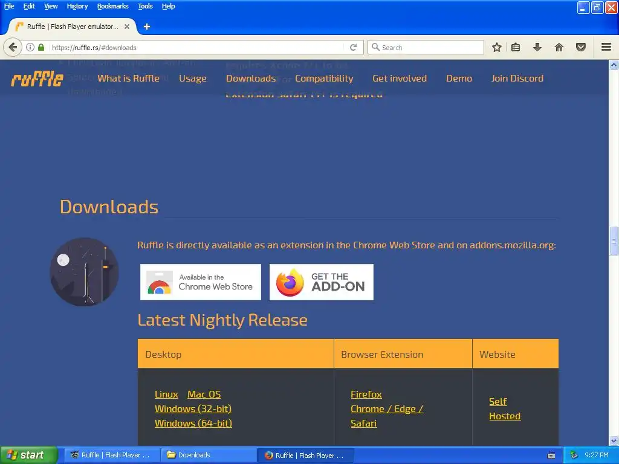Click the vertical scrollbar thumb
619x464 pixels.
tap(614, 241)
